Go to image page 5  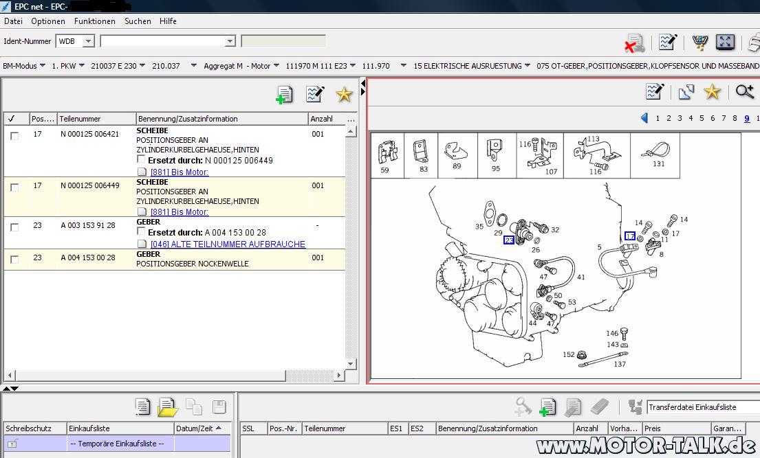click(702, 118)
